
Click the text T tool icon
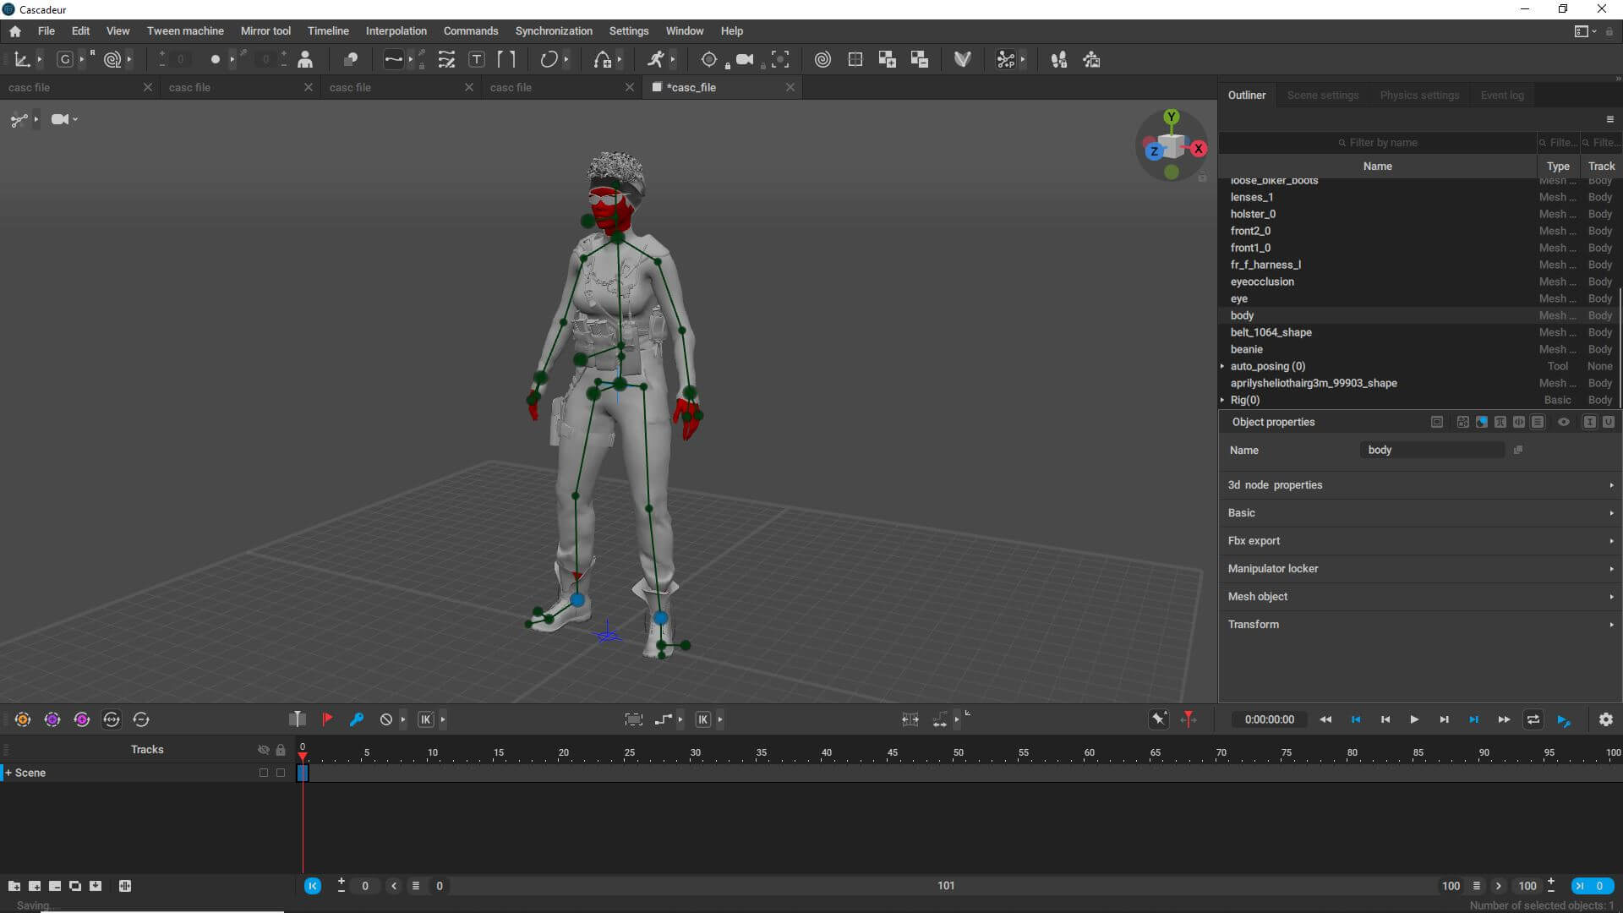pyautogui.click(x=477, y=59)
